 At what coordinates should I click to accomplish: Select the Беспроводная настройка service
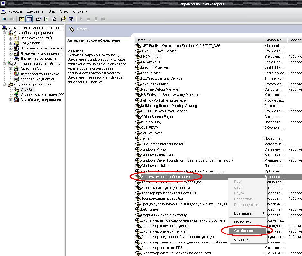coord(162,199)
